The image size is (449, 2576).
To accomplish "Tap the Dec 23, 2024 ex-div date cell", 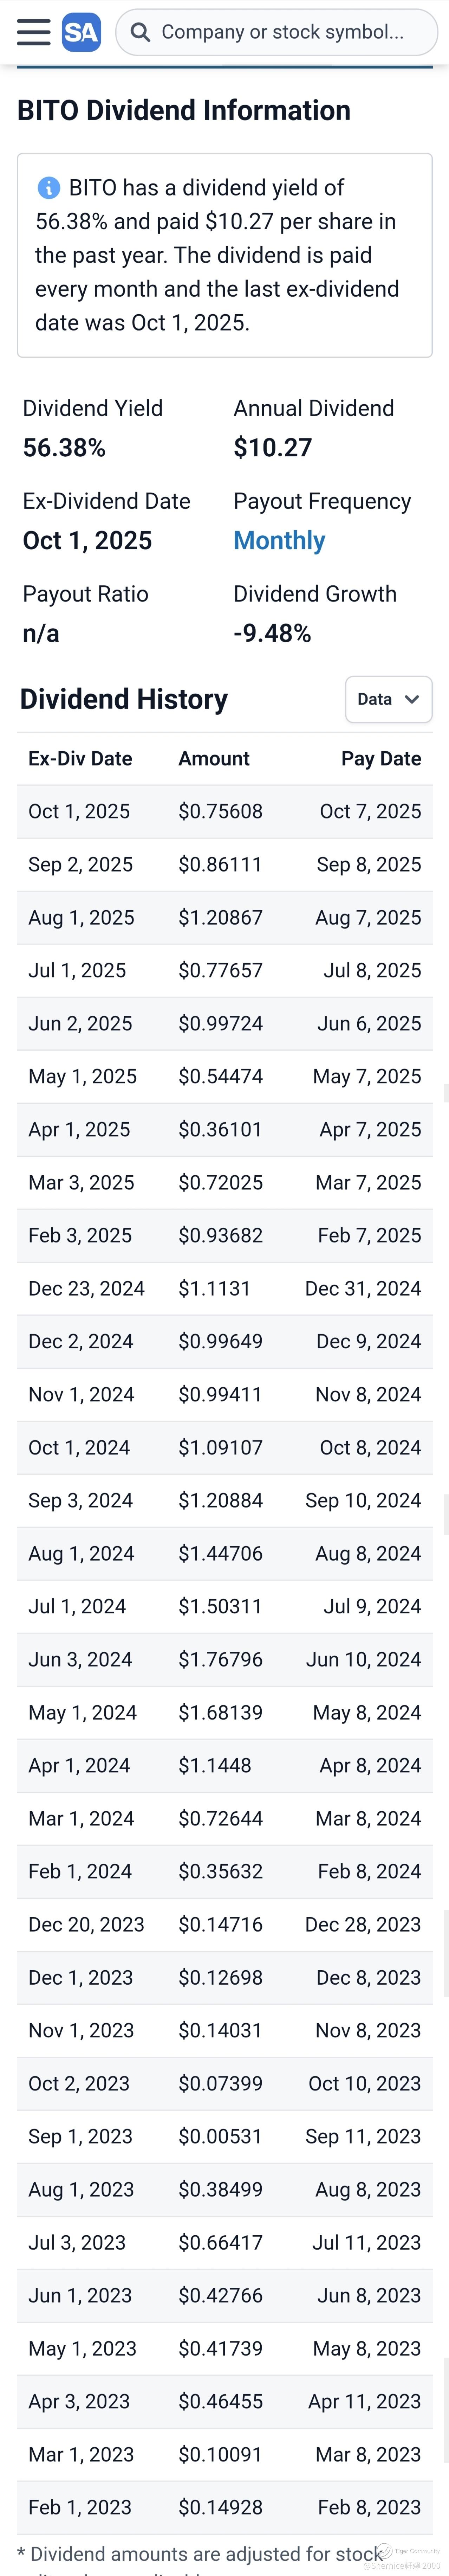I will click(x=86, y=1288).
